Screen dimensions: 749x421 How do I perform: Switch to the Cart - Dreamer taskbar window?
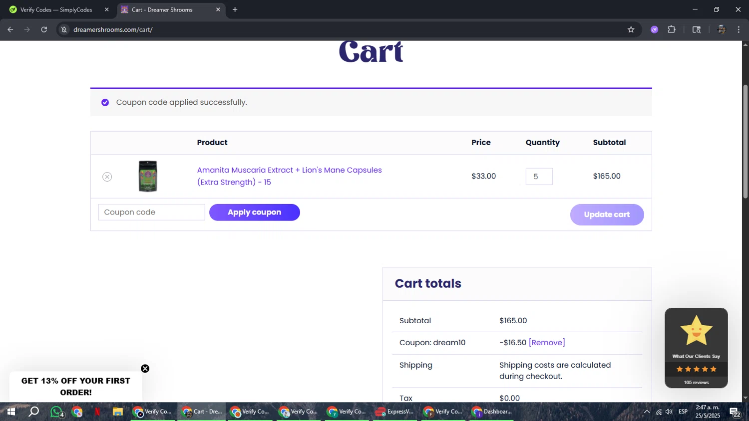(x=202, y=412)
